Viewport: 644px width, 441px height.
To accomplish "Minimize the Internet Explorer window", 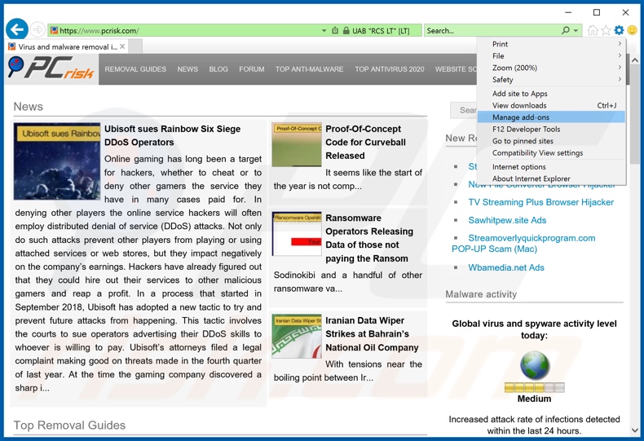I will click(x=568, y=12).
